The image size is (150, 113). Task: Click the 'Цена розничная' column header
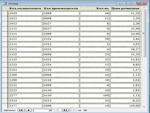(125, 8)
